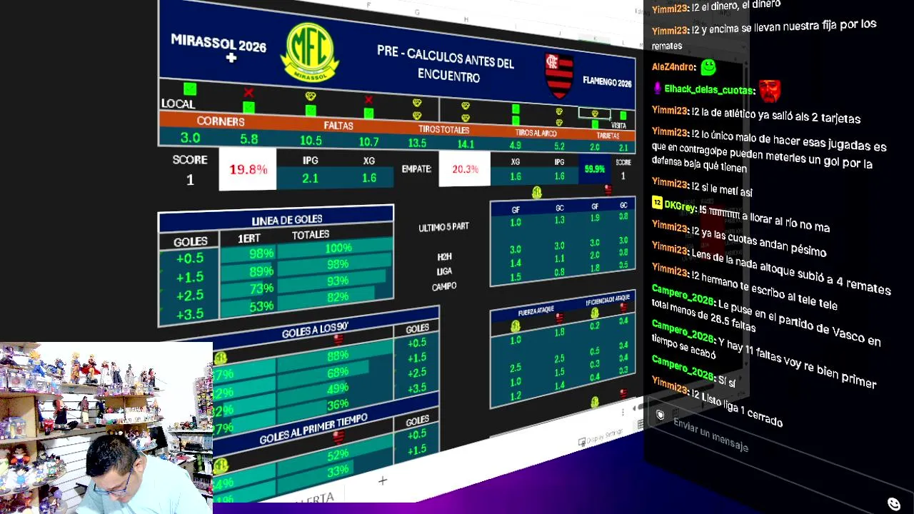
Task: Click the tiros al arco value 4.9
Action: coord(516,146)
